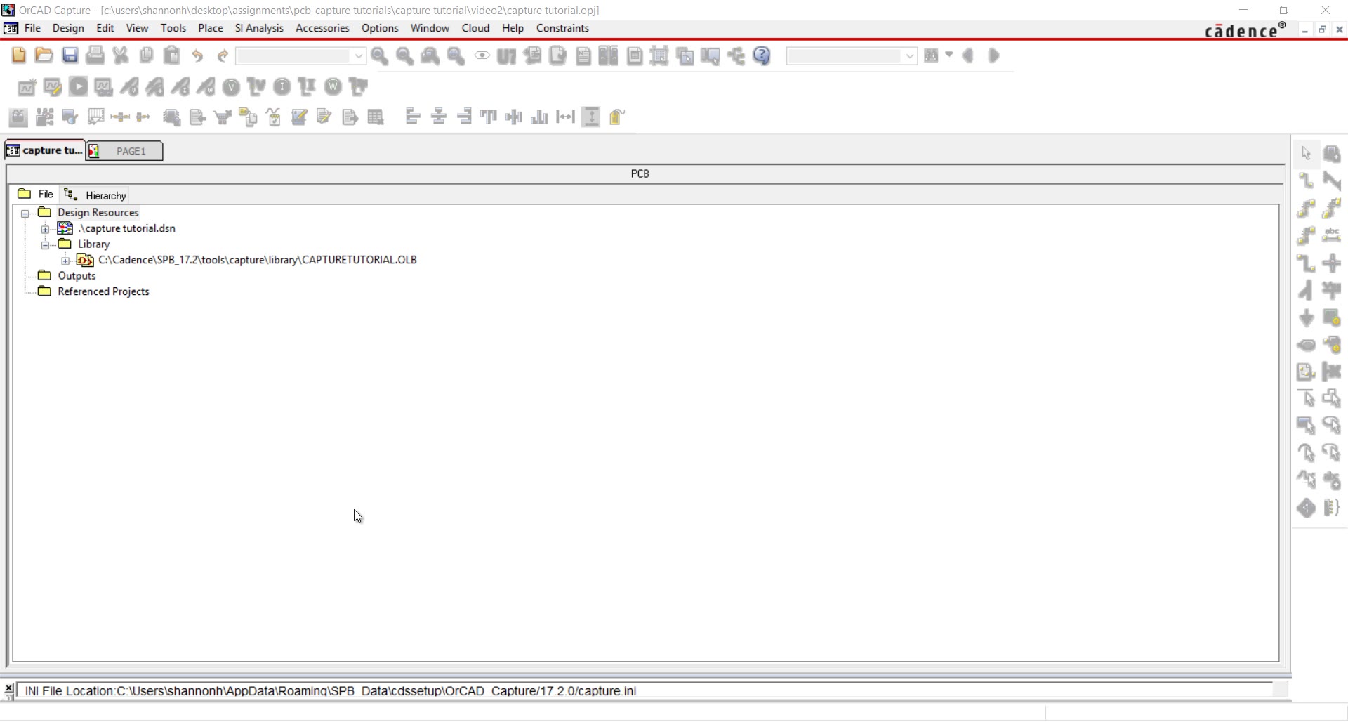
Task: Click the New document icon
Action: click(x=18, y=55)
